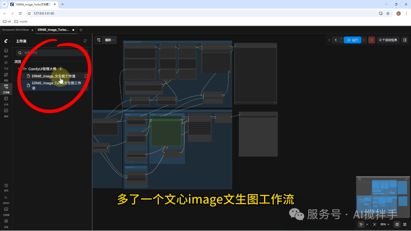Open Chrome's three-dot menu
The width and height of the screenshot is (411, 231).
point(406,13)
